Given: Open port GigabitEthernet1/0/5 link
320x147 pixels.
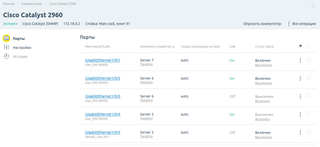Looking at the screenshot, I should coord(103,132).
